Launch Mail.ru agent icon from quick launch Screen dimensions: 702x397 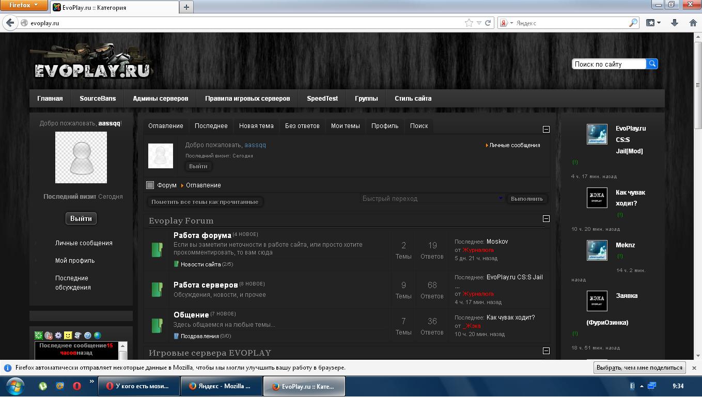coord(60,386)
